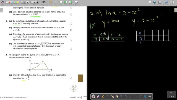The width and height of the screenshot is (177, 100).
Task: Select the scroll page hand tool
Action: pyautogui.click(x=117, y=96)
